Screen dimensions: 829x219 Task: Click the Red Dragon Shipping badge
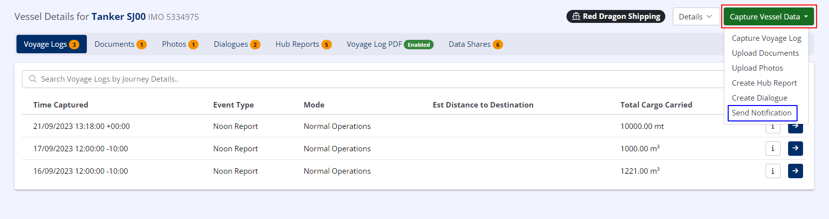point(615,16)
